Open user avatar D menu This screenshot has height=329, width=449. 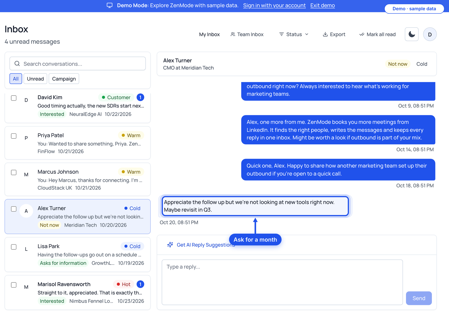[x=430, y=34]
